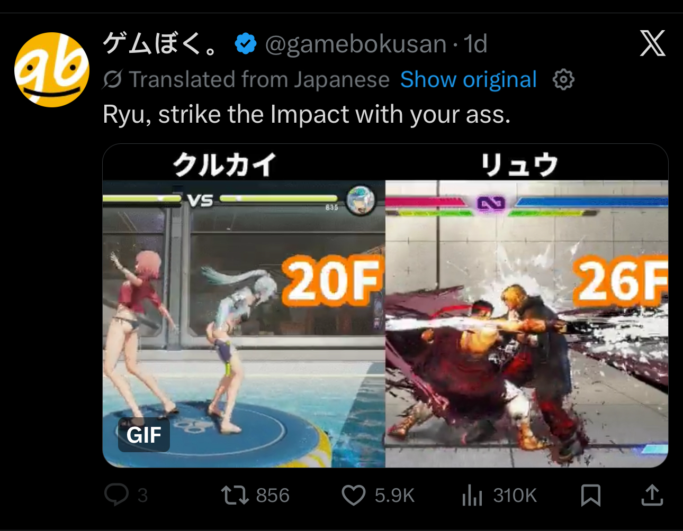Open translation settings gear icon
The image size is (683, 531).
click(x=563, y=79)
